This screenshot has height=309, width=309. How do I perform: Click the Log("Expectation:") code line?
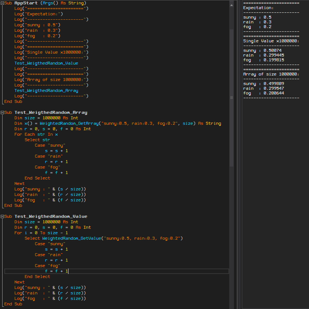(39, 14)
